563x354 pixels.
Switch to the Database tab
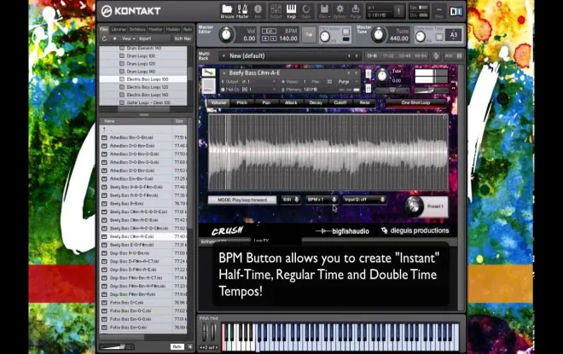click(x=137, y=30)
